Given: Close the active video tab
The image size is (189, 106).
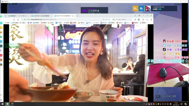Looking at the screenshot, I should (74, 16).
